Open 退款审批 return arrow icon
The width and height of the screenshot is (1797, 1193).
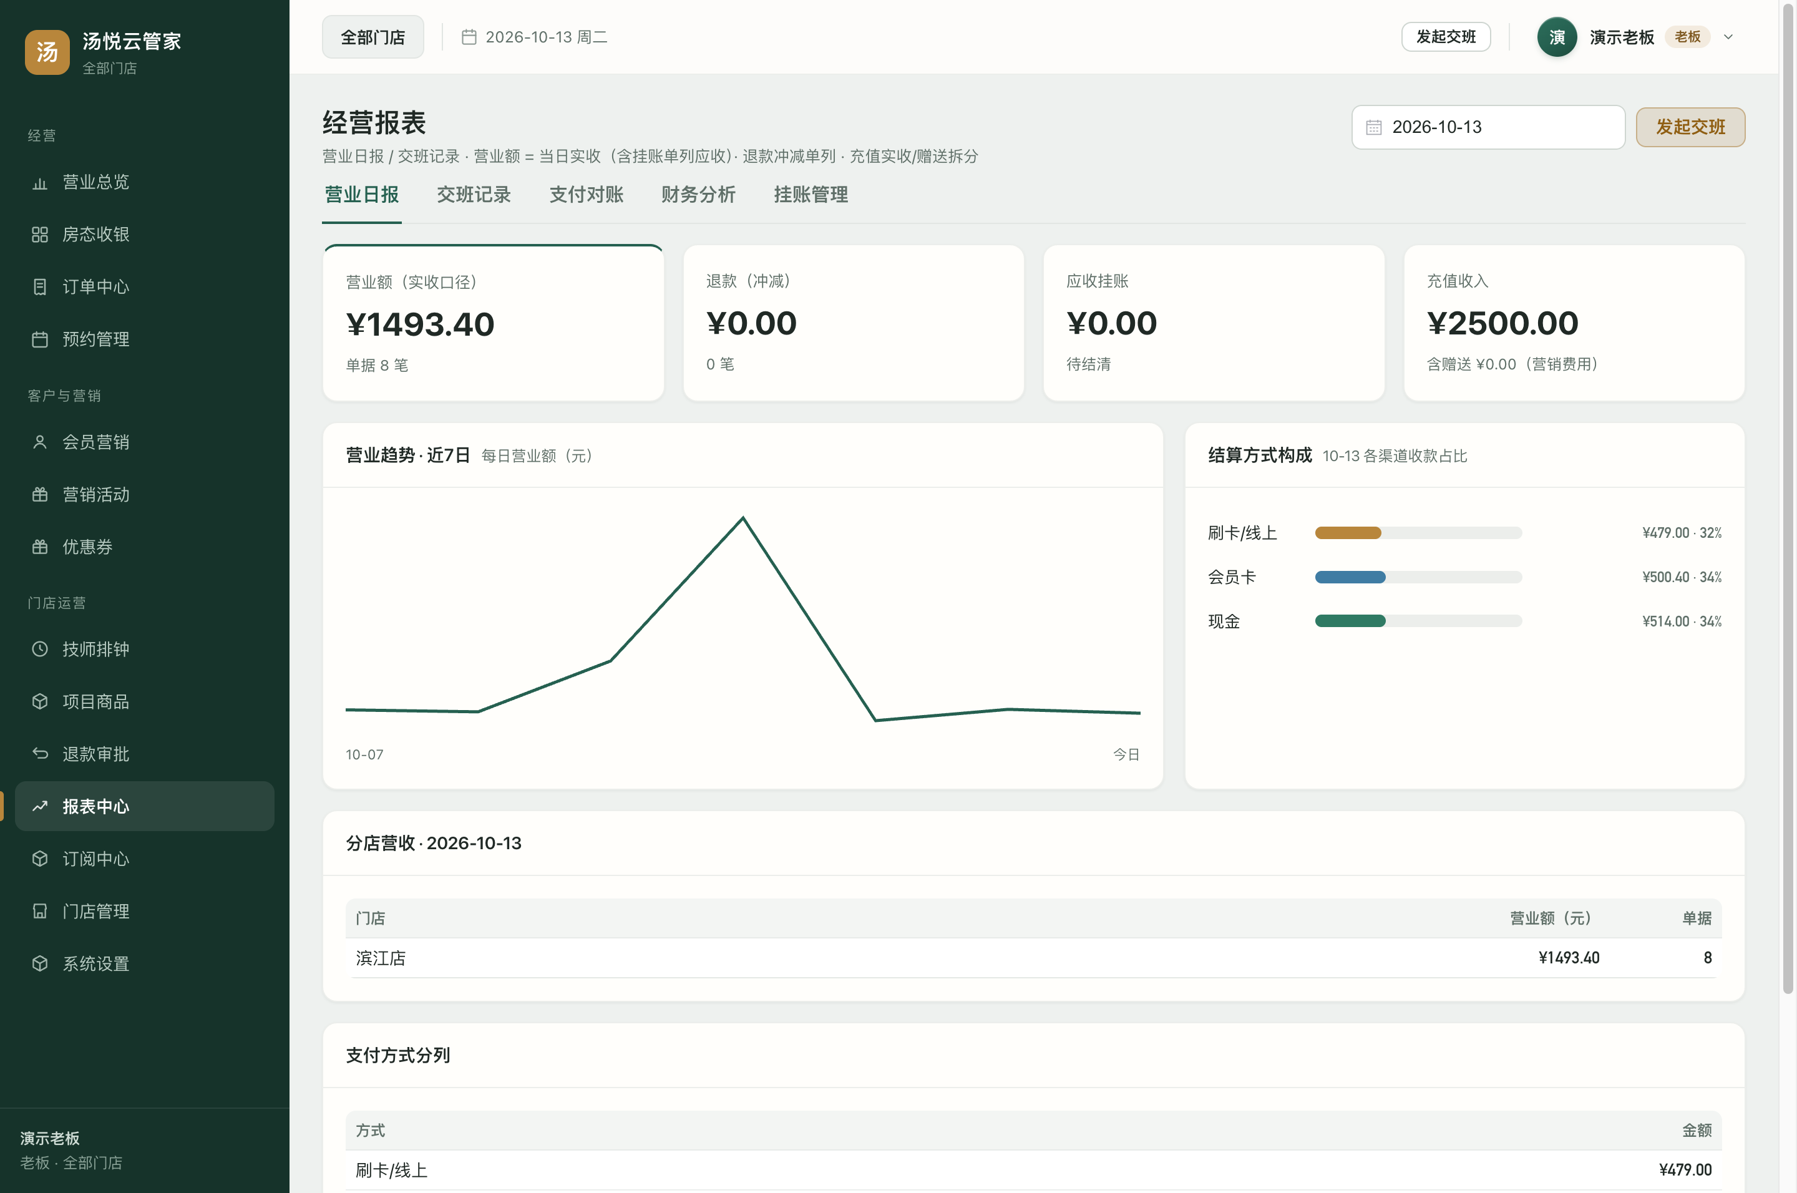(x=39, y=754)
